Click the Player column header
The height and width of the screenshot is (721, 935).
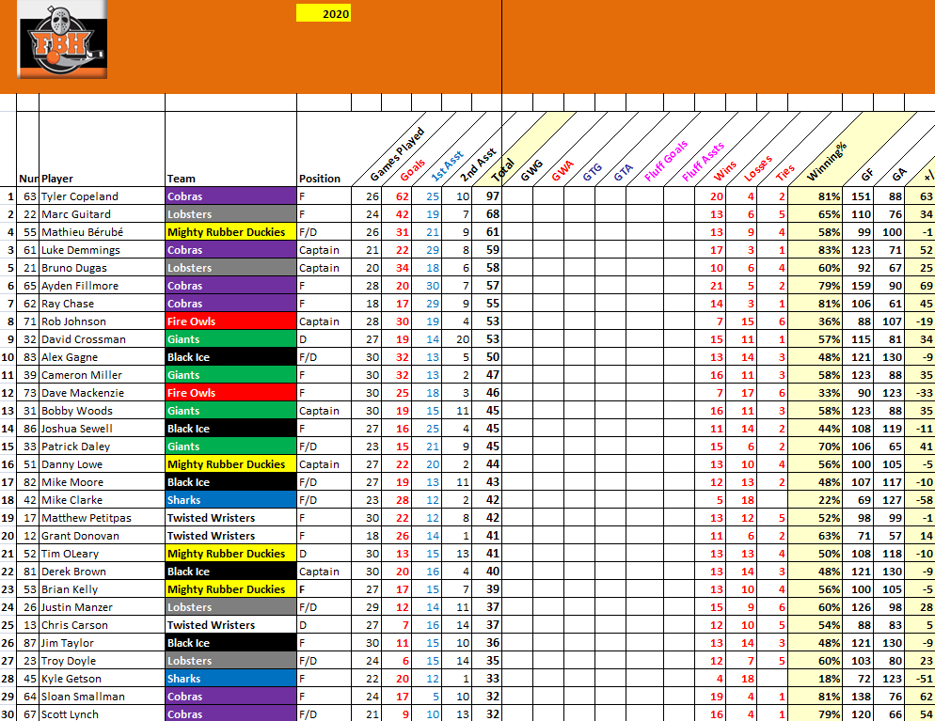pos(57,179)
